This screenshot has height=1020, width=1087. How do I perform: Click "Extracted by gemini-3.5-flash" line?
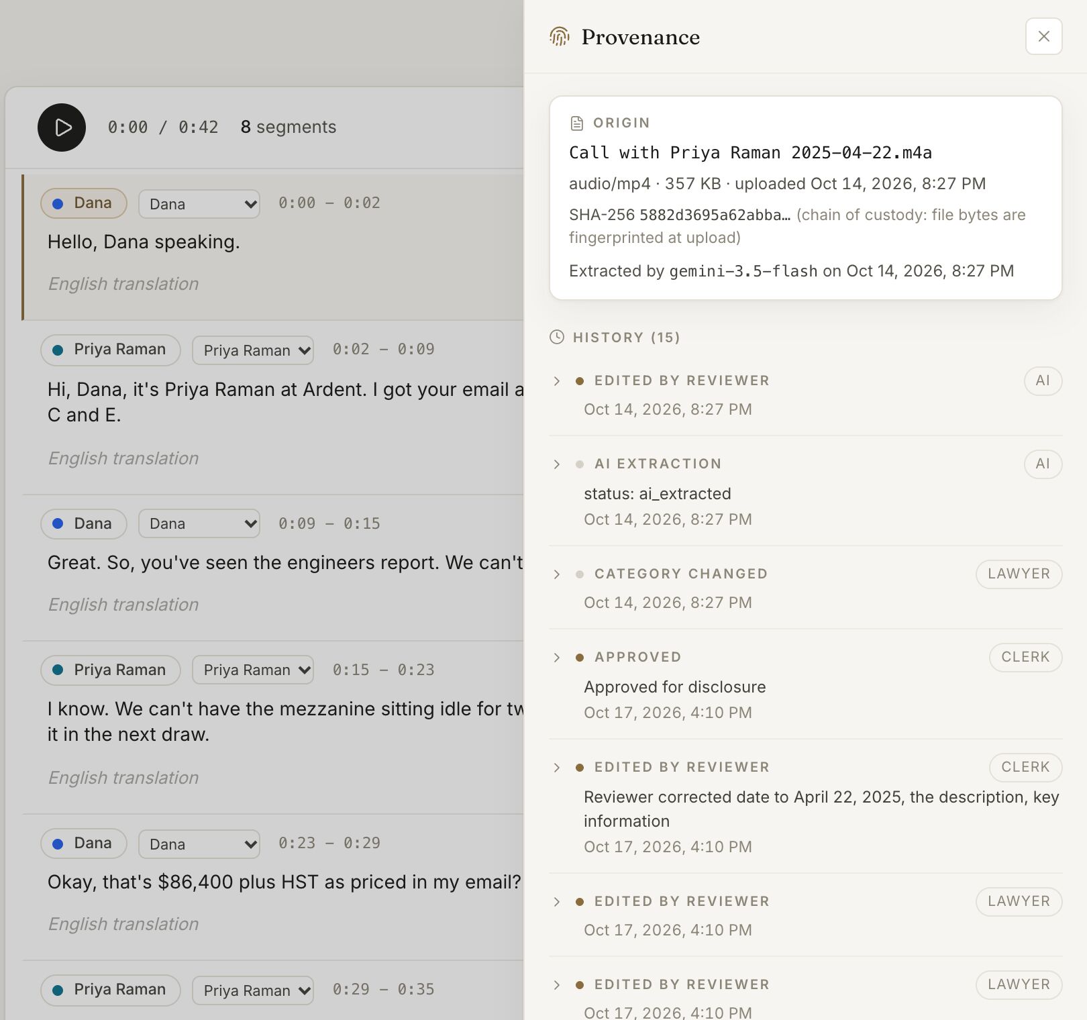click(791, 271)
